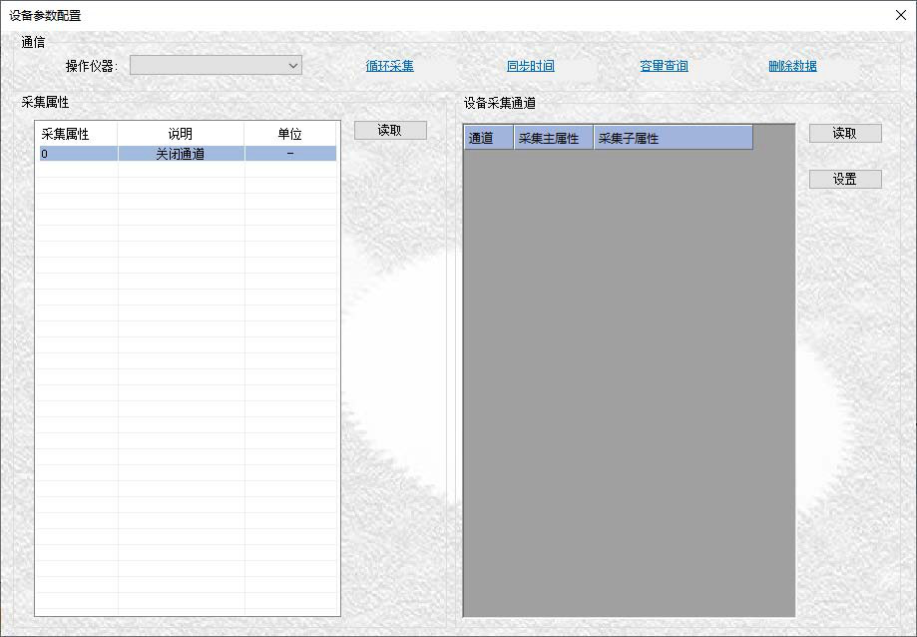
Task: Click the 设置 button
Action: [x=845, y=179]
